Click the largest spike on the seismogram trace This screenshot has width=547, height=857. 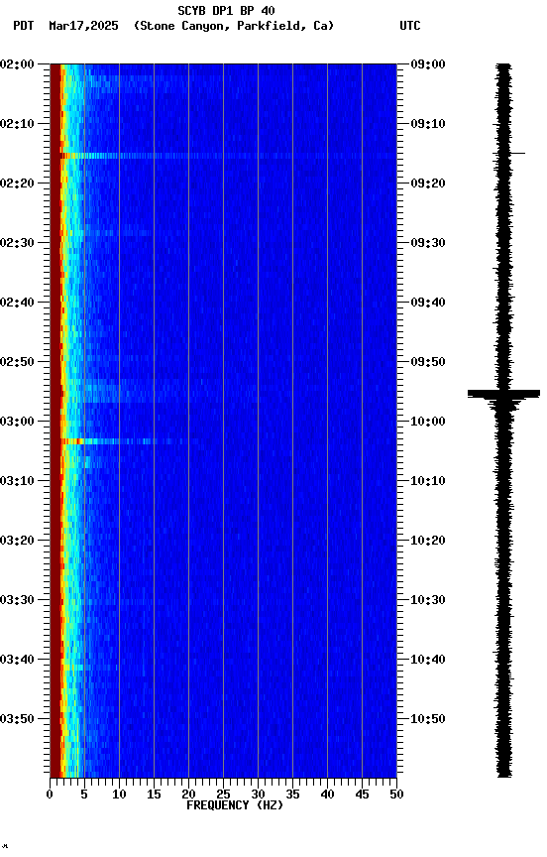tap(503, 393)
